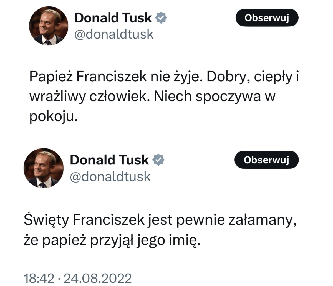The width and height of the screenshot is (333, 286).
Task: Click the word "pokoju" in the first tweet
Action: click(52, 117)
